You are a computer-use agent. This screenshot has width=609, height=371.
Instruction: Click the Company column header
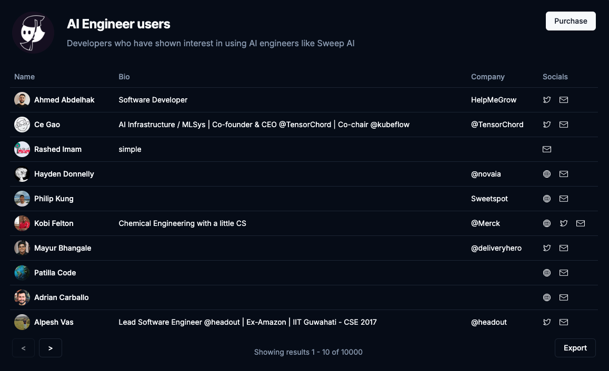pyautogui.click(x=488, y=77)
